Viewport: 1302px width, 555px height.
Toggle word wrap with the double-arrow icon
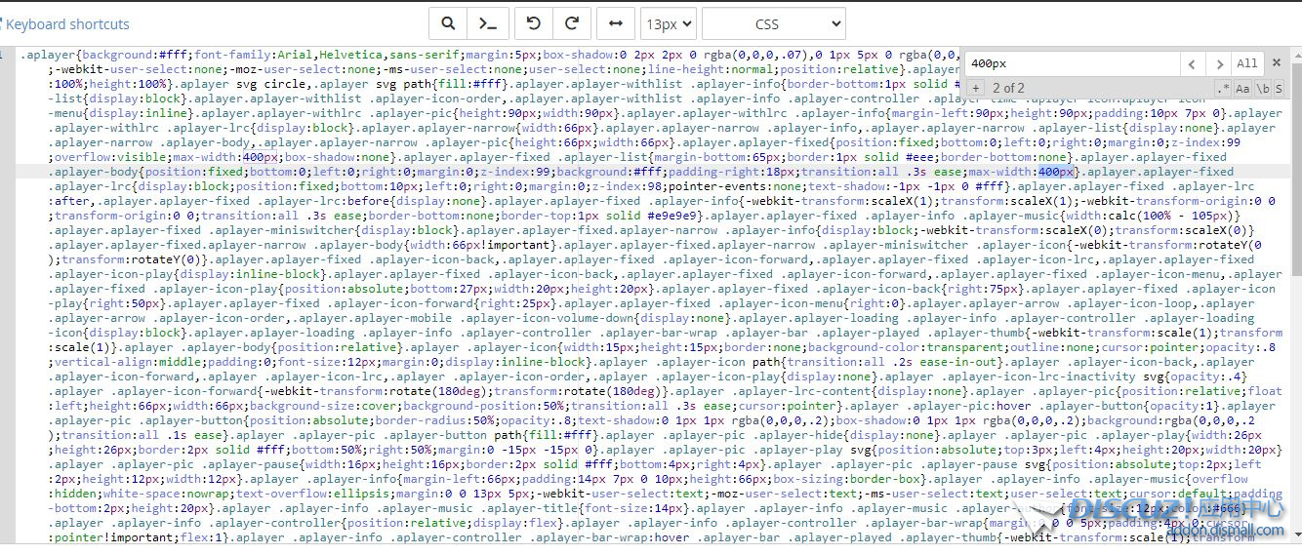[616, 23]
